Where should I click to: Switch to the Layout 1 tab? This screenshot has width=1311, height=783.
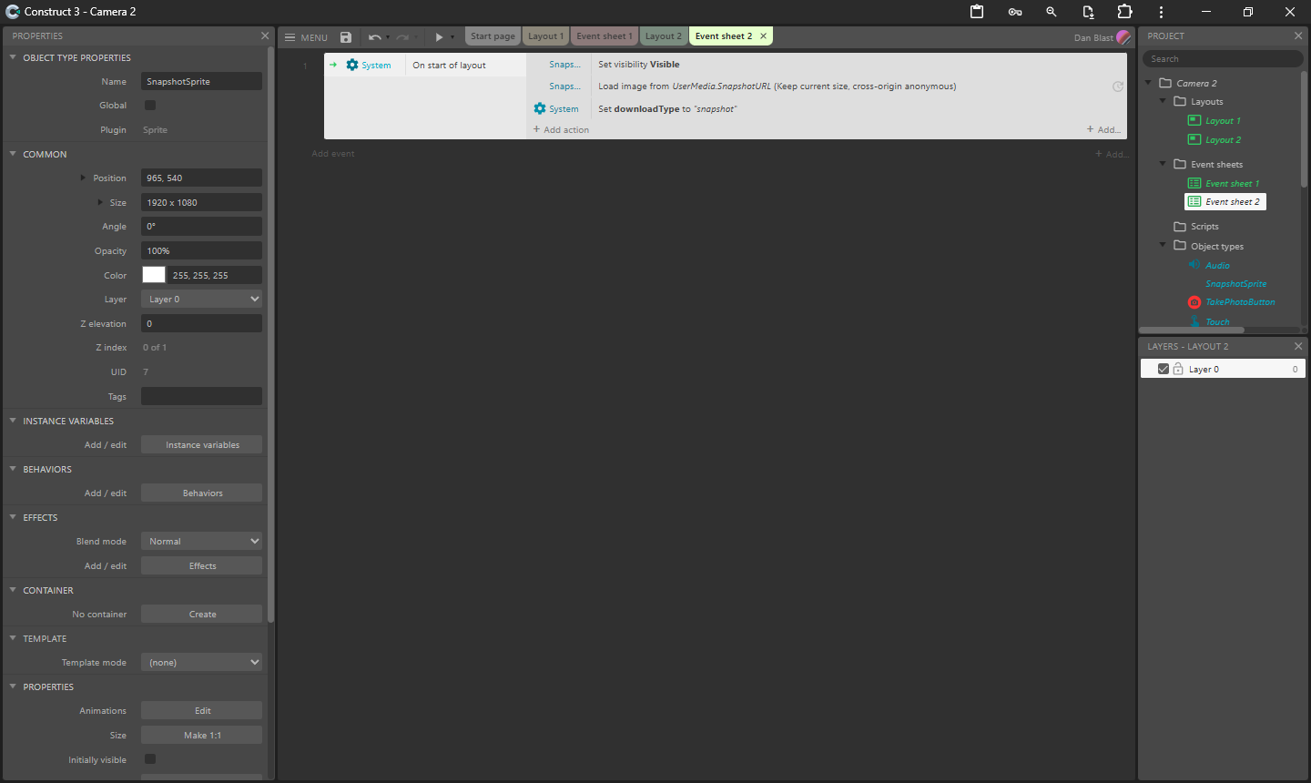pyautogui.click(x=546, y=36)
